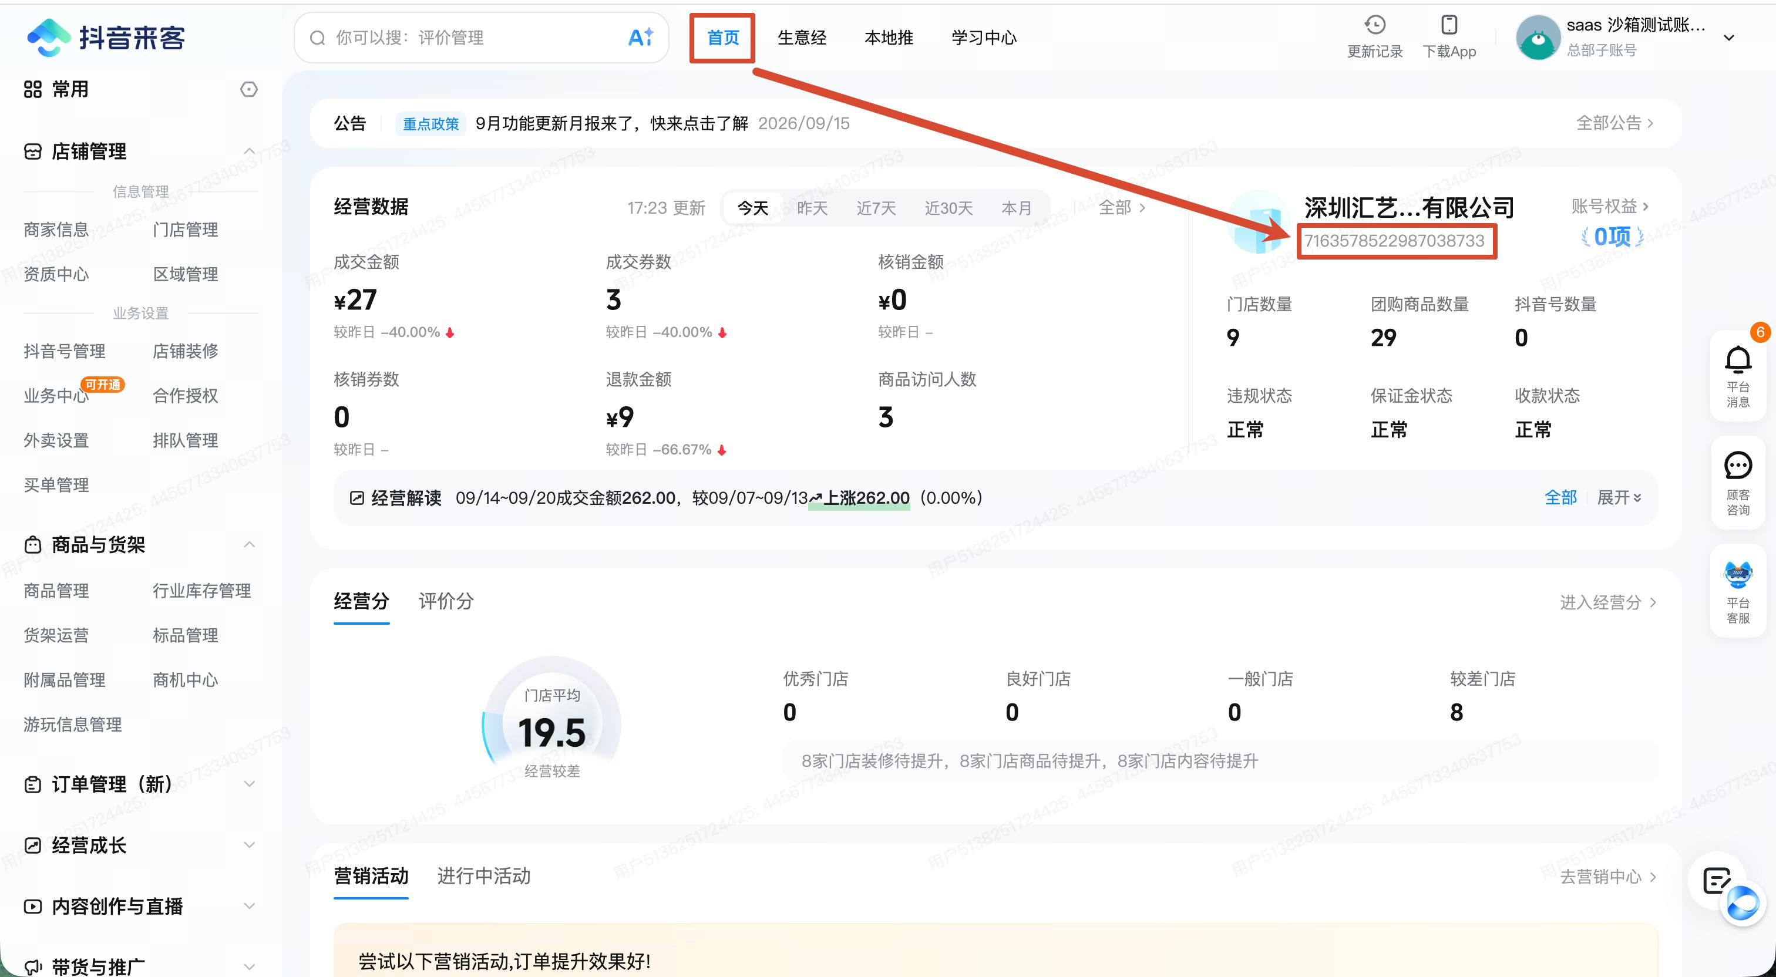Image resolution: width=1776 pixels, height=977 pixels.
Task: Open the 生意经 tab
Action: point(802,37)
